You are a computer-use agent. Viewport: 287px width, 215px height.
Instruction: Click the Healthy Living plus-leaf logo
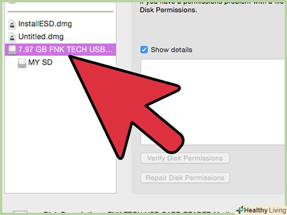[240, 210]
